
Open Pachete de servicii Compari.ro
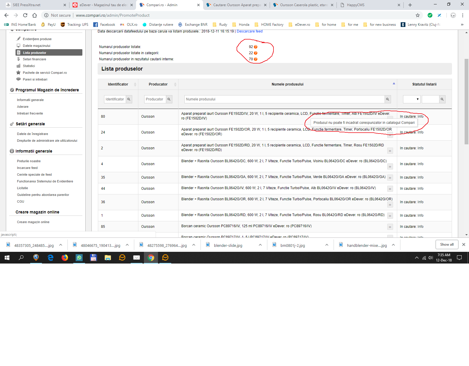click(x=45, y=73)
